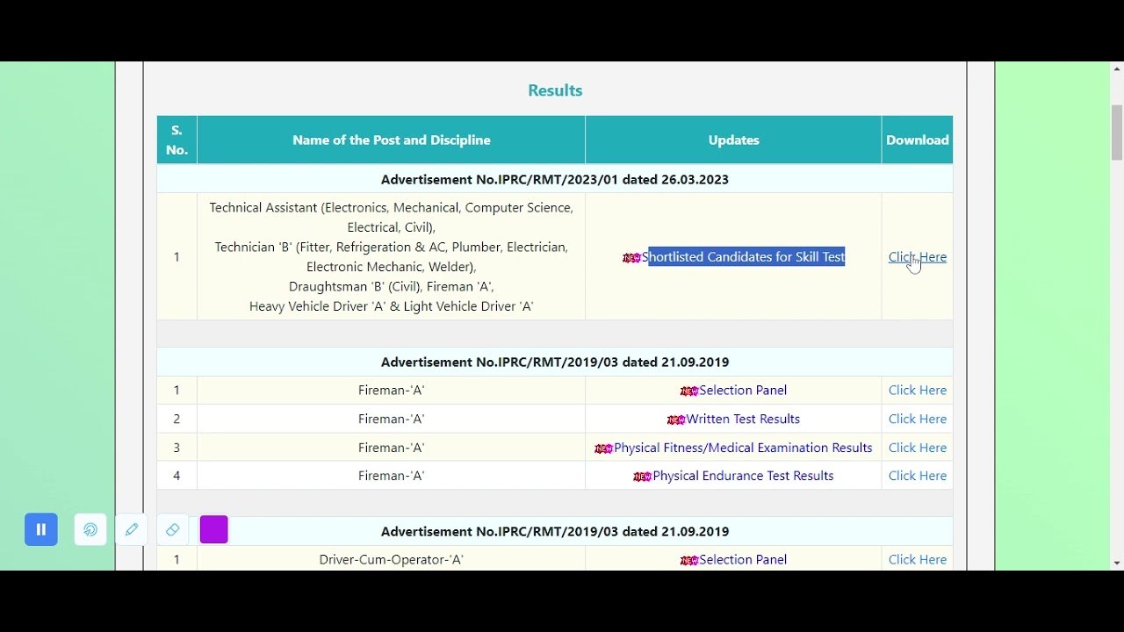This screenshot has height=632, width=1124.
Task: Click the 'Updates' column header
Action: click(x=734, y=140)
